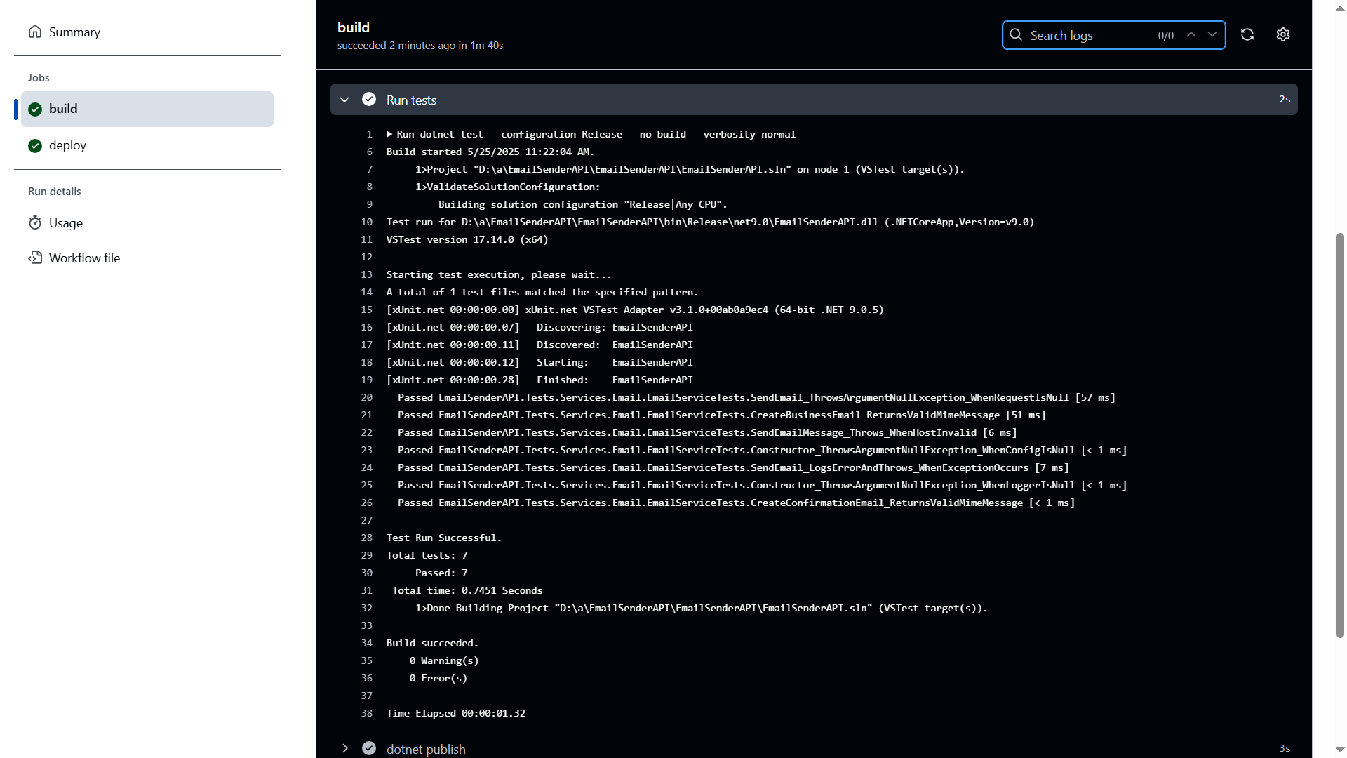Open the Usage page
The width and height of the screenshot is (1347, 758).
tap(66, 223)
